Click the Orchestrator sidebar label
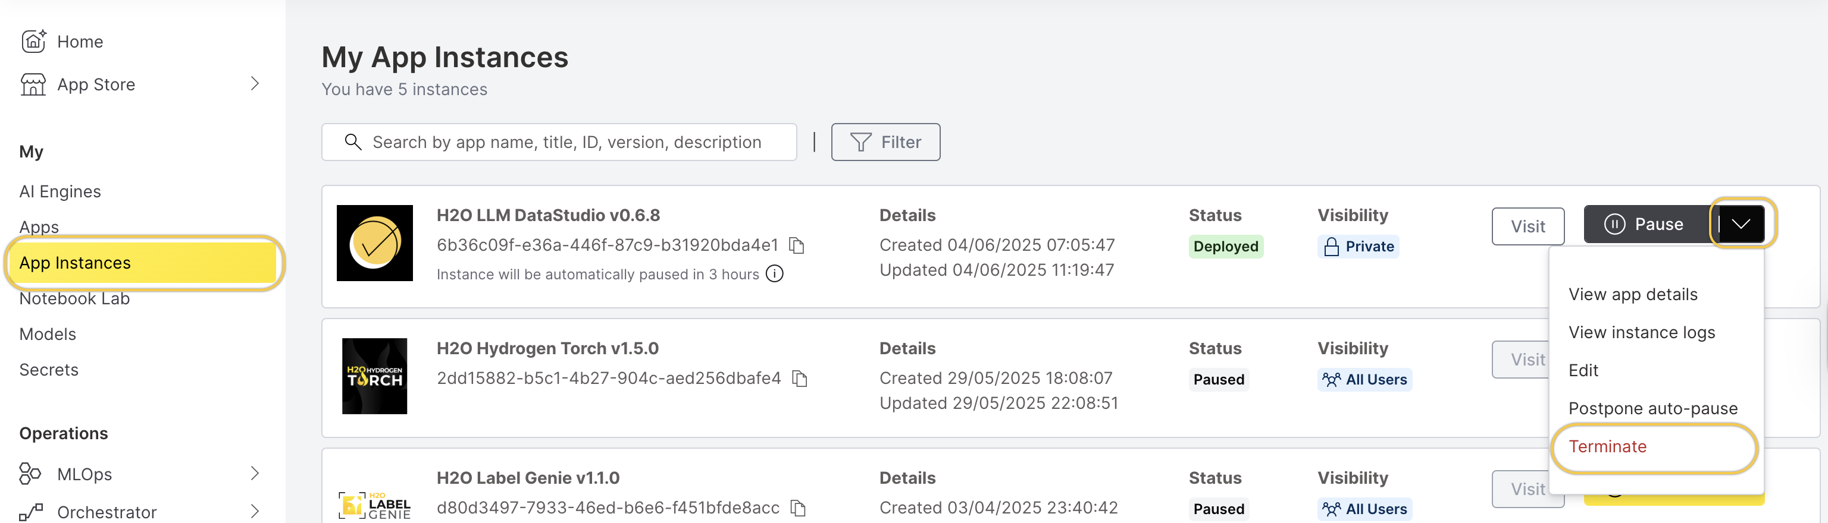The width and height of the screenshot is (1828, 523). 107,512
